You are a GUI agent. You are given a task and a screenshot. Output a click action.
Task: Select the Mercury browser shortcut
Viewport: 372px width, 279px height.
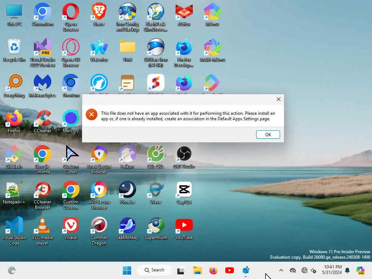(x=71, y=121)
